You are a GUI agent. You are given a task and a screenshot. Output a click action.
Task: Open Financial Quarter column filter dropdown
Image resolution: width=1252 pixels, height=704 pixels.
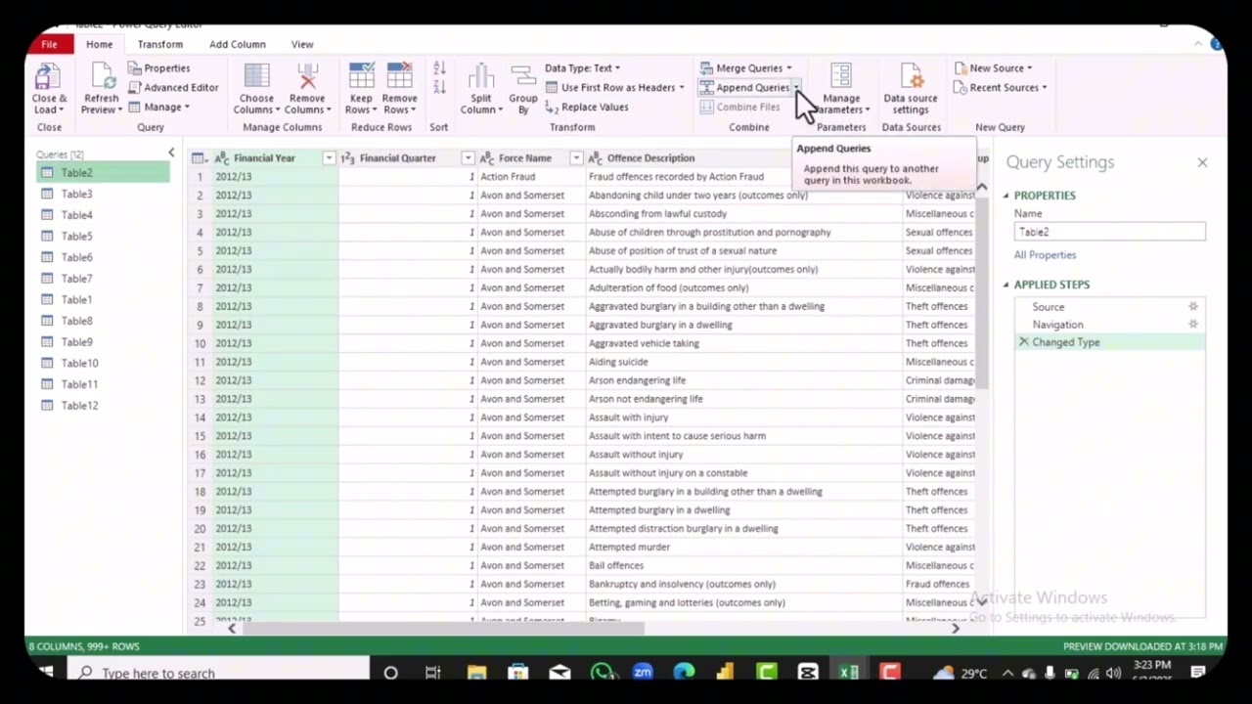coord(468,157)
